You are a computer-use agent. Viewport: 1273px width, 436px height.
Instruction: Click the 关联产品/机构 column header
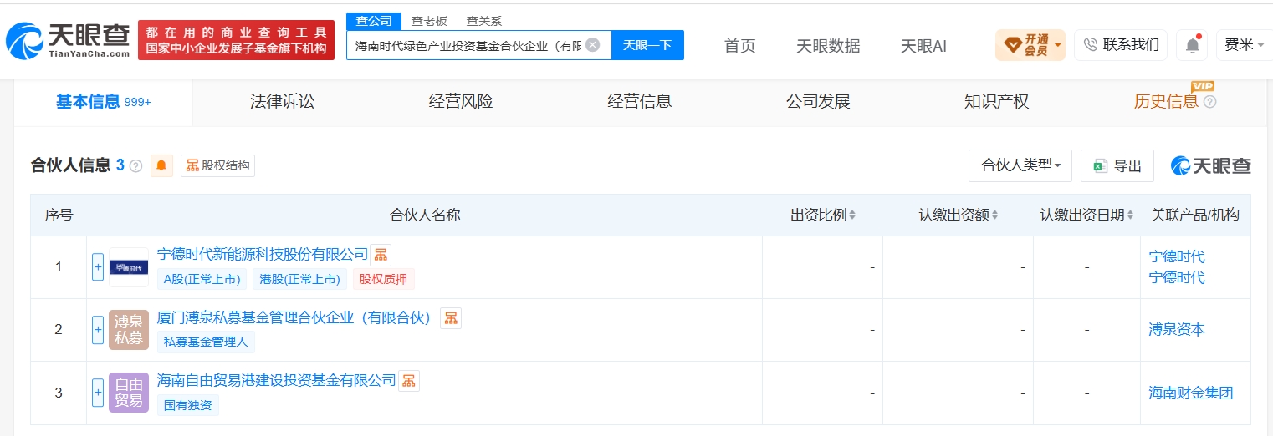[x=1195, y=215]
